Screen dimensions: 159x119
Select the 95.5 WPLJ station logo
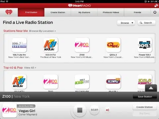113,82
